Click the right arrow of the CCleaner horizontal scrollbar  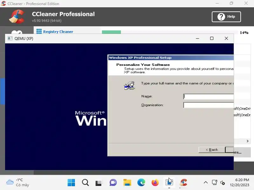(x=247, y=141)
